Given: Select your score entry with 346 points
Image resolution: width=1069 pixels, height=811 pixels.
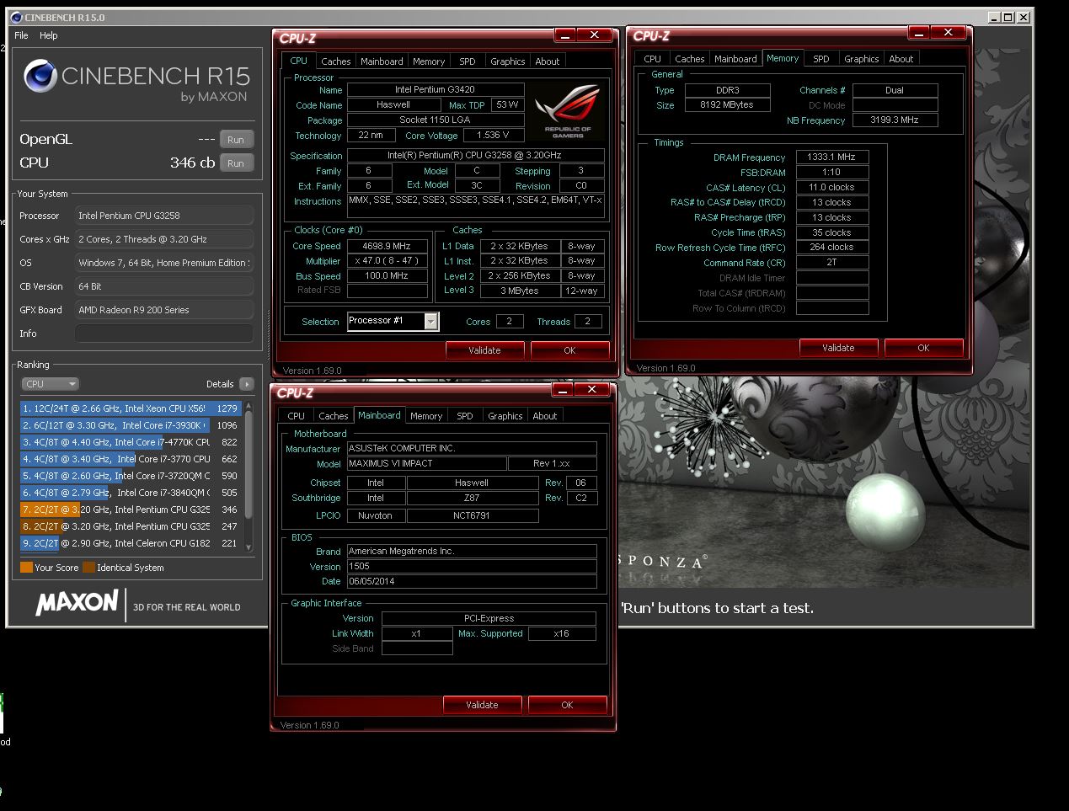Looking at the screenshot, I should 131,510.
